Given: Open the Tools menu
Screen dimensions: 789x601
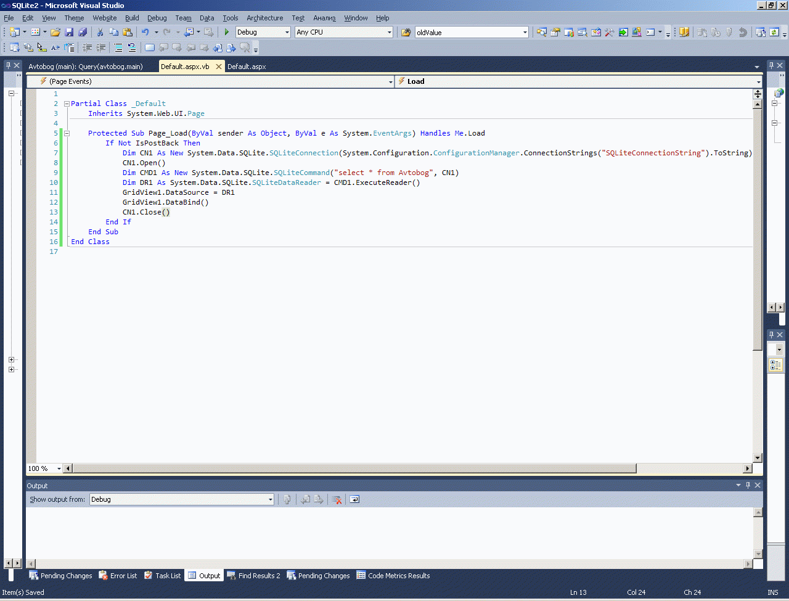Looking at the screenshot, I should pyautogui.click(x=231, y=18).
